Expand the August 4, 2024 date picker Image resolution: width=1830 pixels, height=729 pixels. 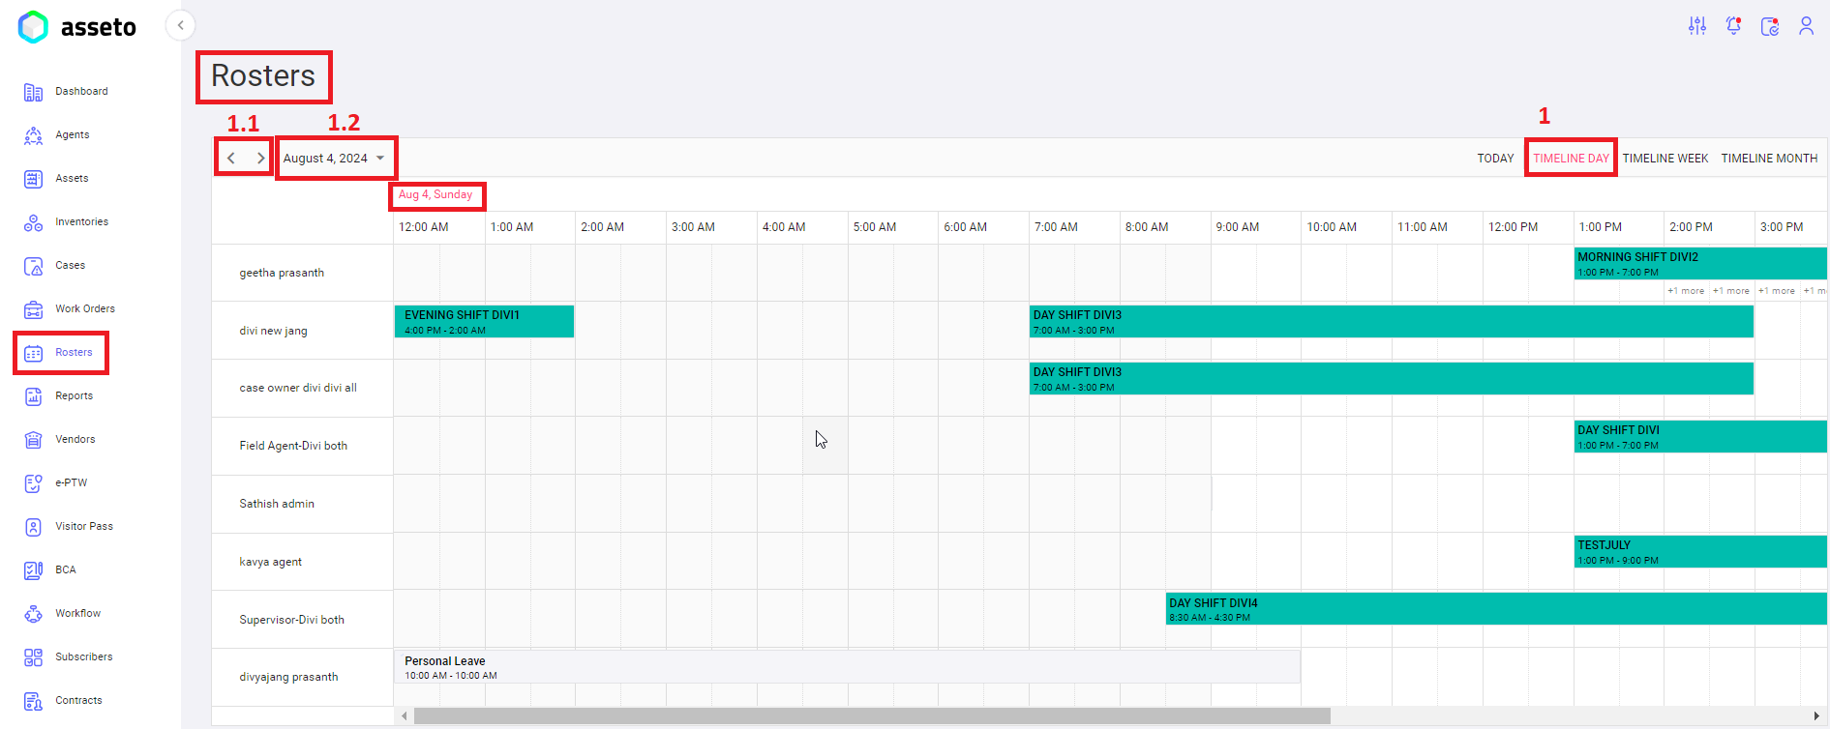point(334,159)
